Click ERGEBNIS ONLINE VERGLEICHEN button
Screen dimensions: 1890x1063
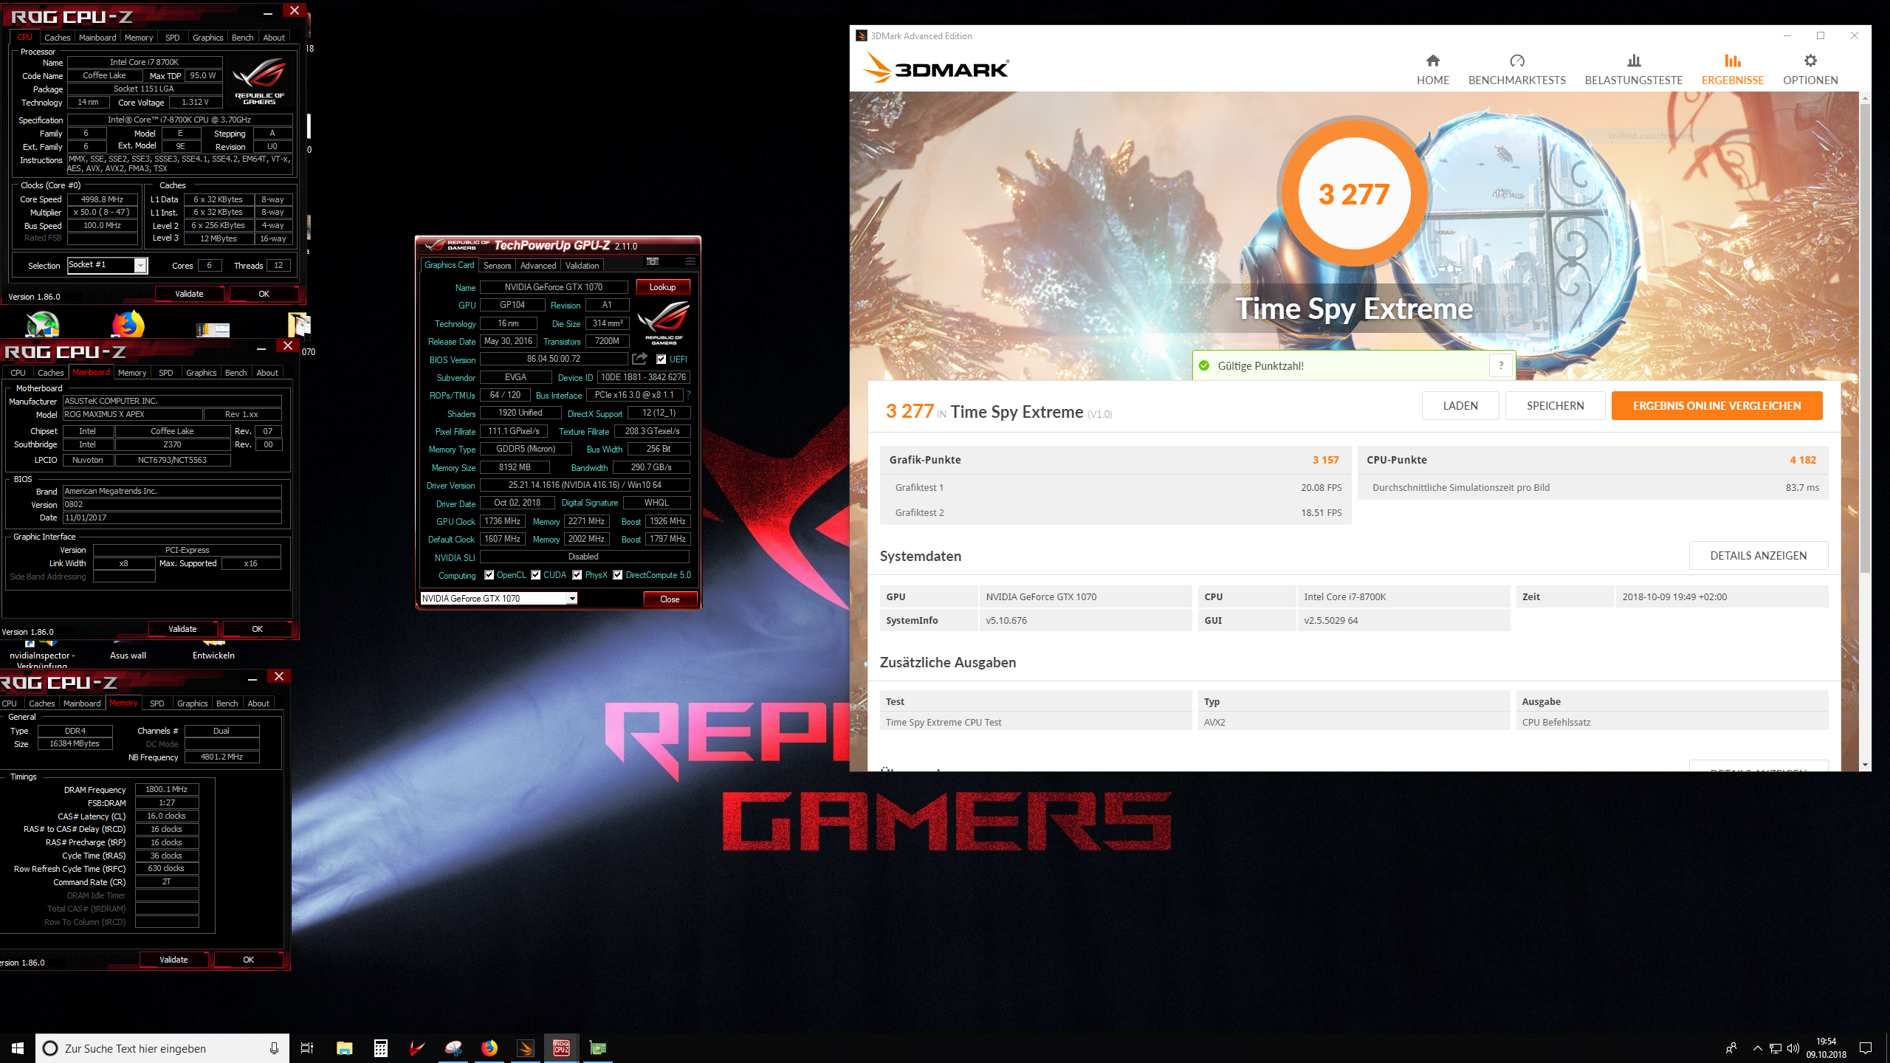pyautogui.click(x=1717, y=406)
